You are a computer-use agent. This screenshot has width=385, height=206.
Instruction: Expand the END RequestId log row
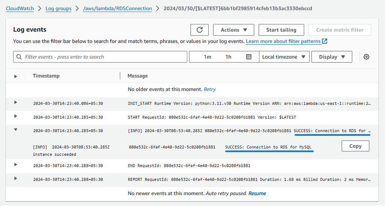(x=15, y=165)
